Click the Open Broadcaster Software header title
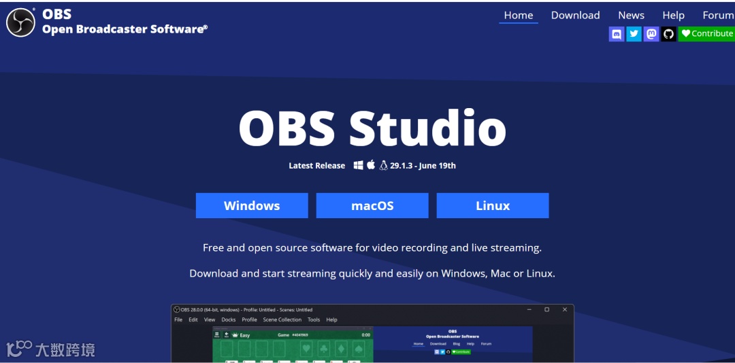 click(x=125, y=29)
